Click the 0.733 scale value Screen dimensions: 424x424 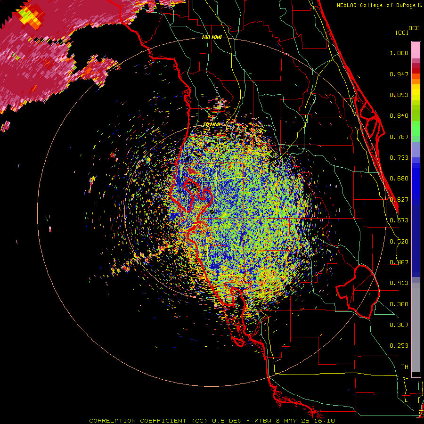coord(399,158)
